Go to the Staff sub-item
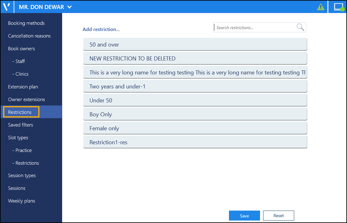 (x=19, y=61)
